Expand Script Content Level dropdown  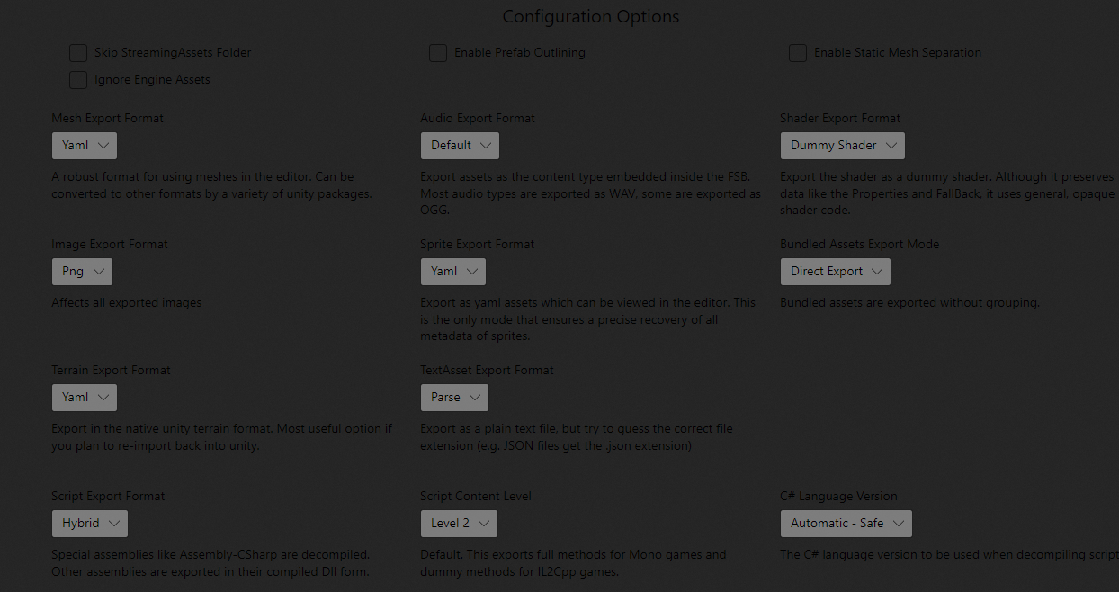point(459,524)
